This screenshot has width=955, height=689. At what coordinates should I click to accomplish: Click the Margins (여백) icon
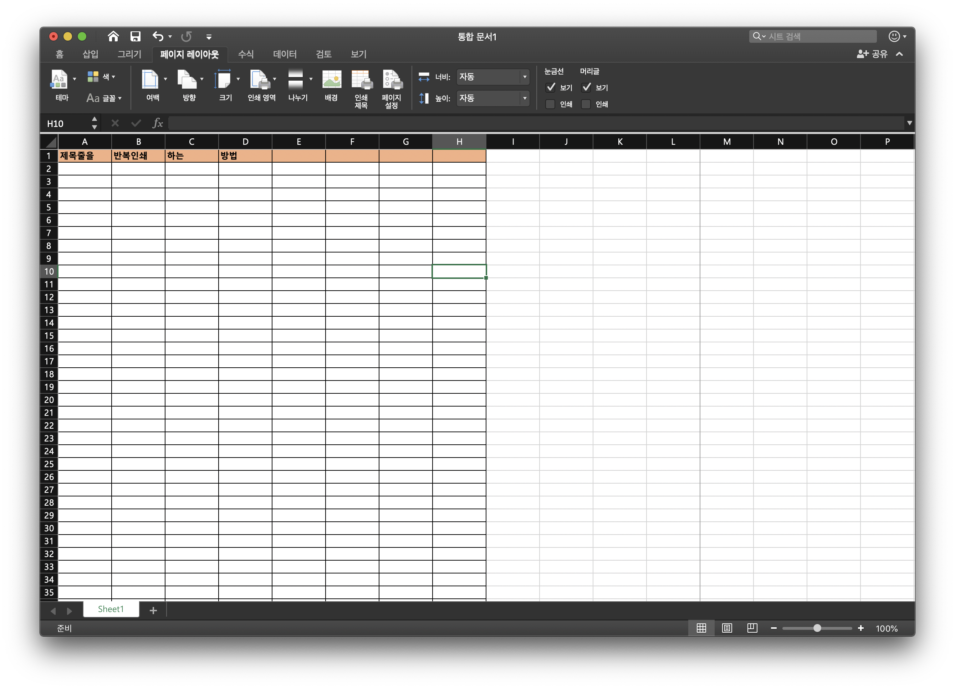pos(150,80)
